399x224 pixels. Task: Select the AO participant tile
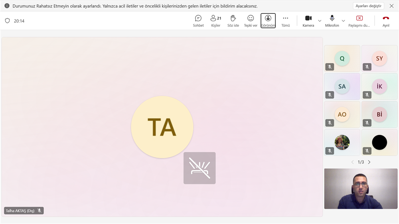point(342,114)
